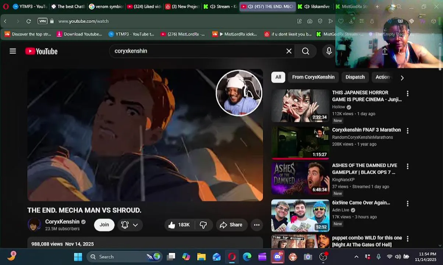Open Microsoft Edge from taskbar
The image size is (443, 265).
coord(247,257)
